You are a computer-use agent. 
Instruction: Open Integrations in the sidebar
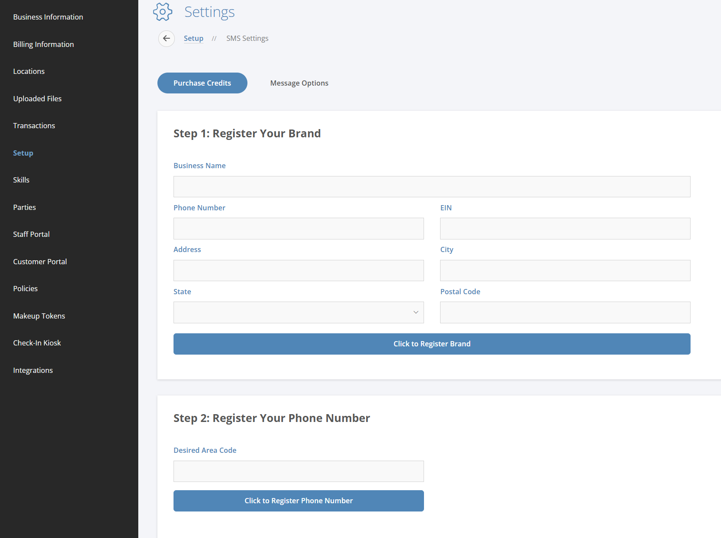(33, 370)
